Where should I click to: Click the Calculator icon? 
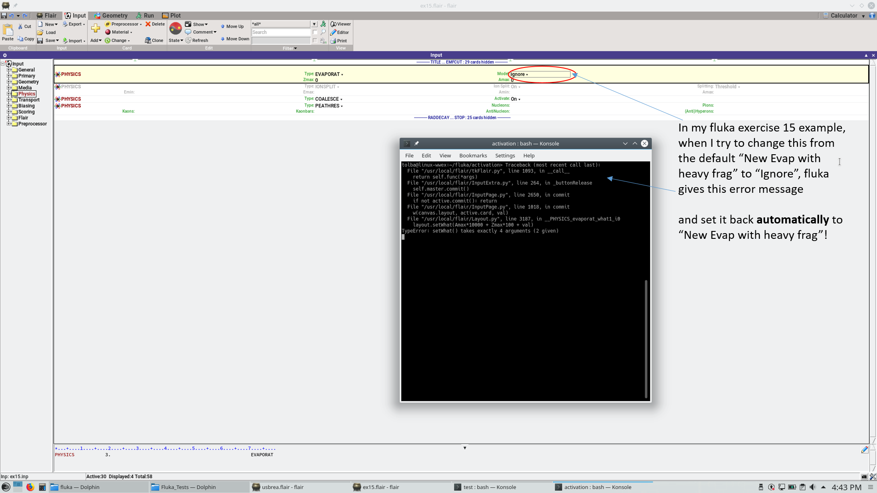coord(826,15)
